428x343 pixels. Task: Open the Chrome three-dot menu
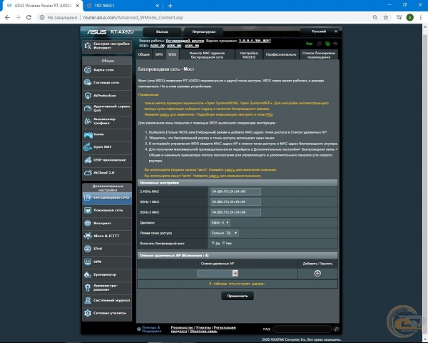tap(421, 17)
